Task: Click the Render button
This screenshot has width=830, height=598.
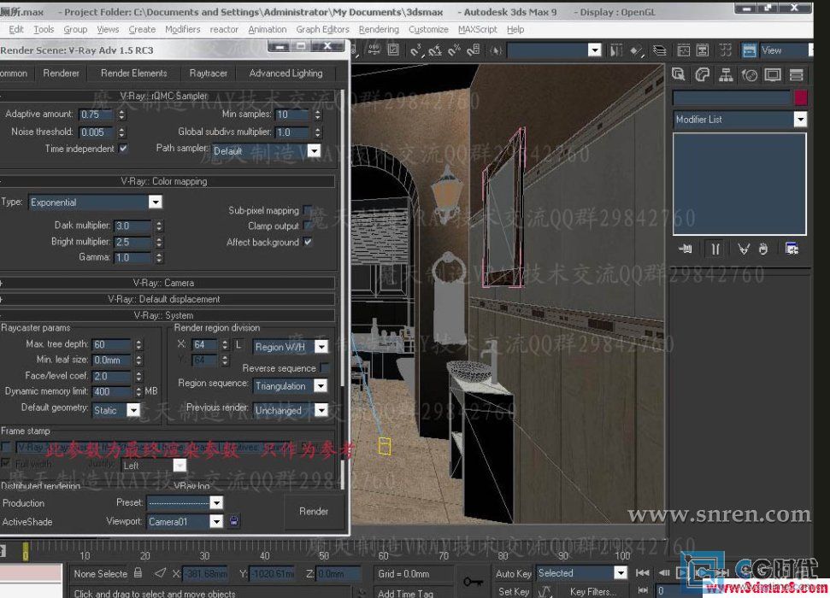Action: (314, 511)
